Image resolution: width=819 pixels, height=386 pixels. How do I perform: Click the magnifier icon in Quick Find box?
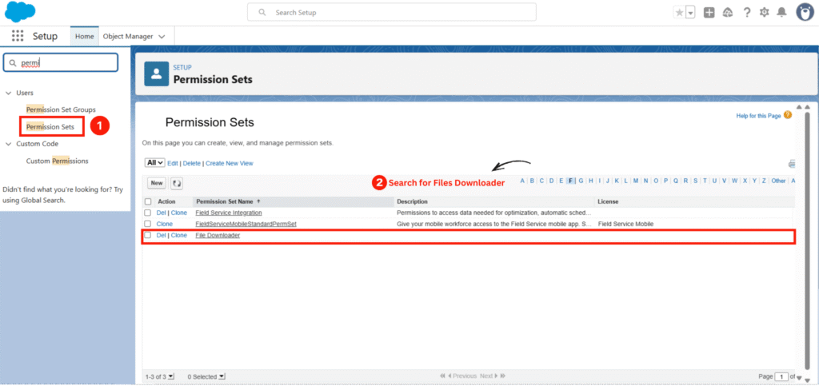[13, 62]
